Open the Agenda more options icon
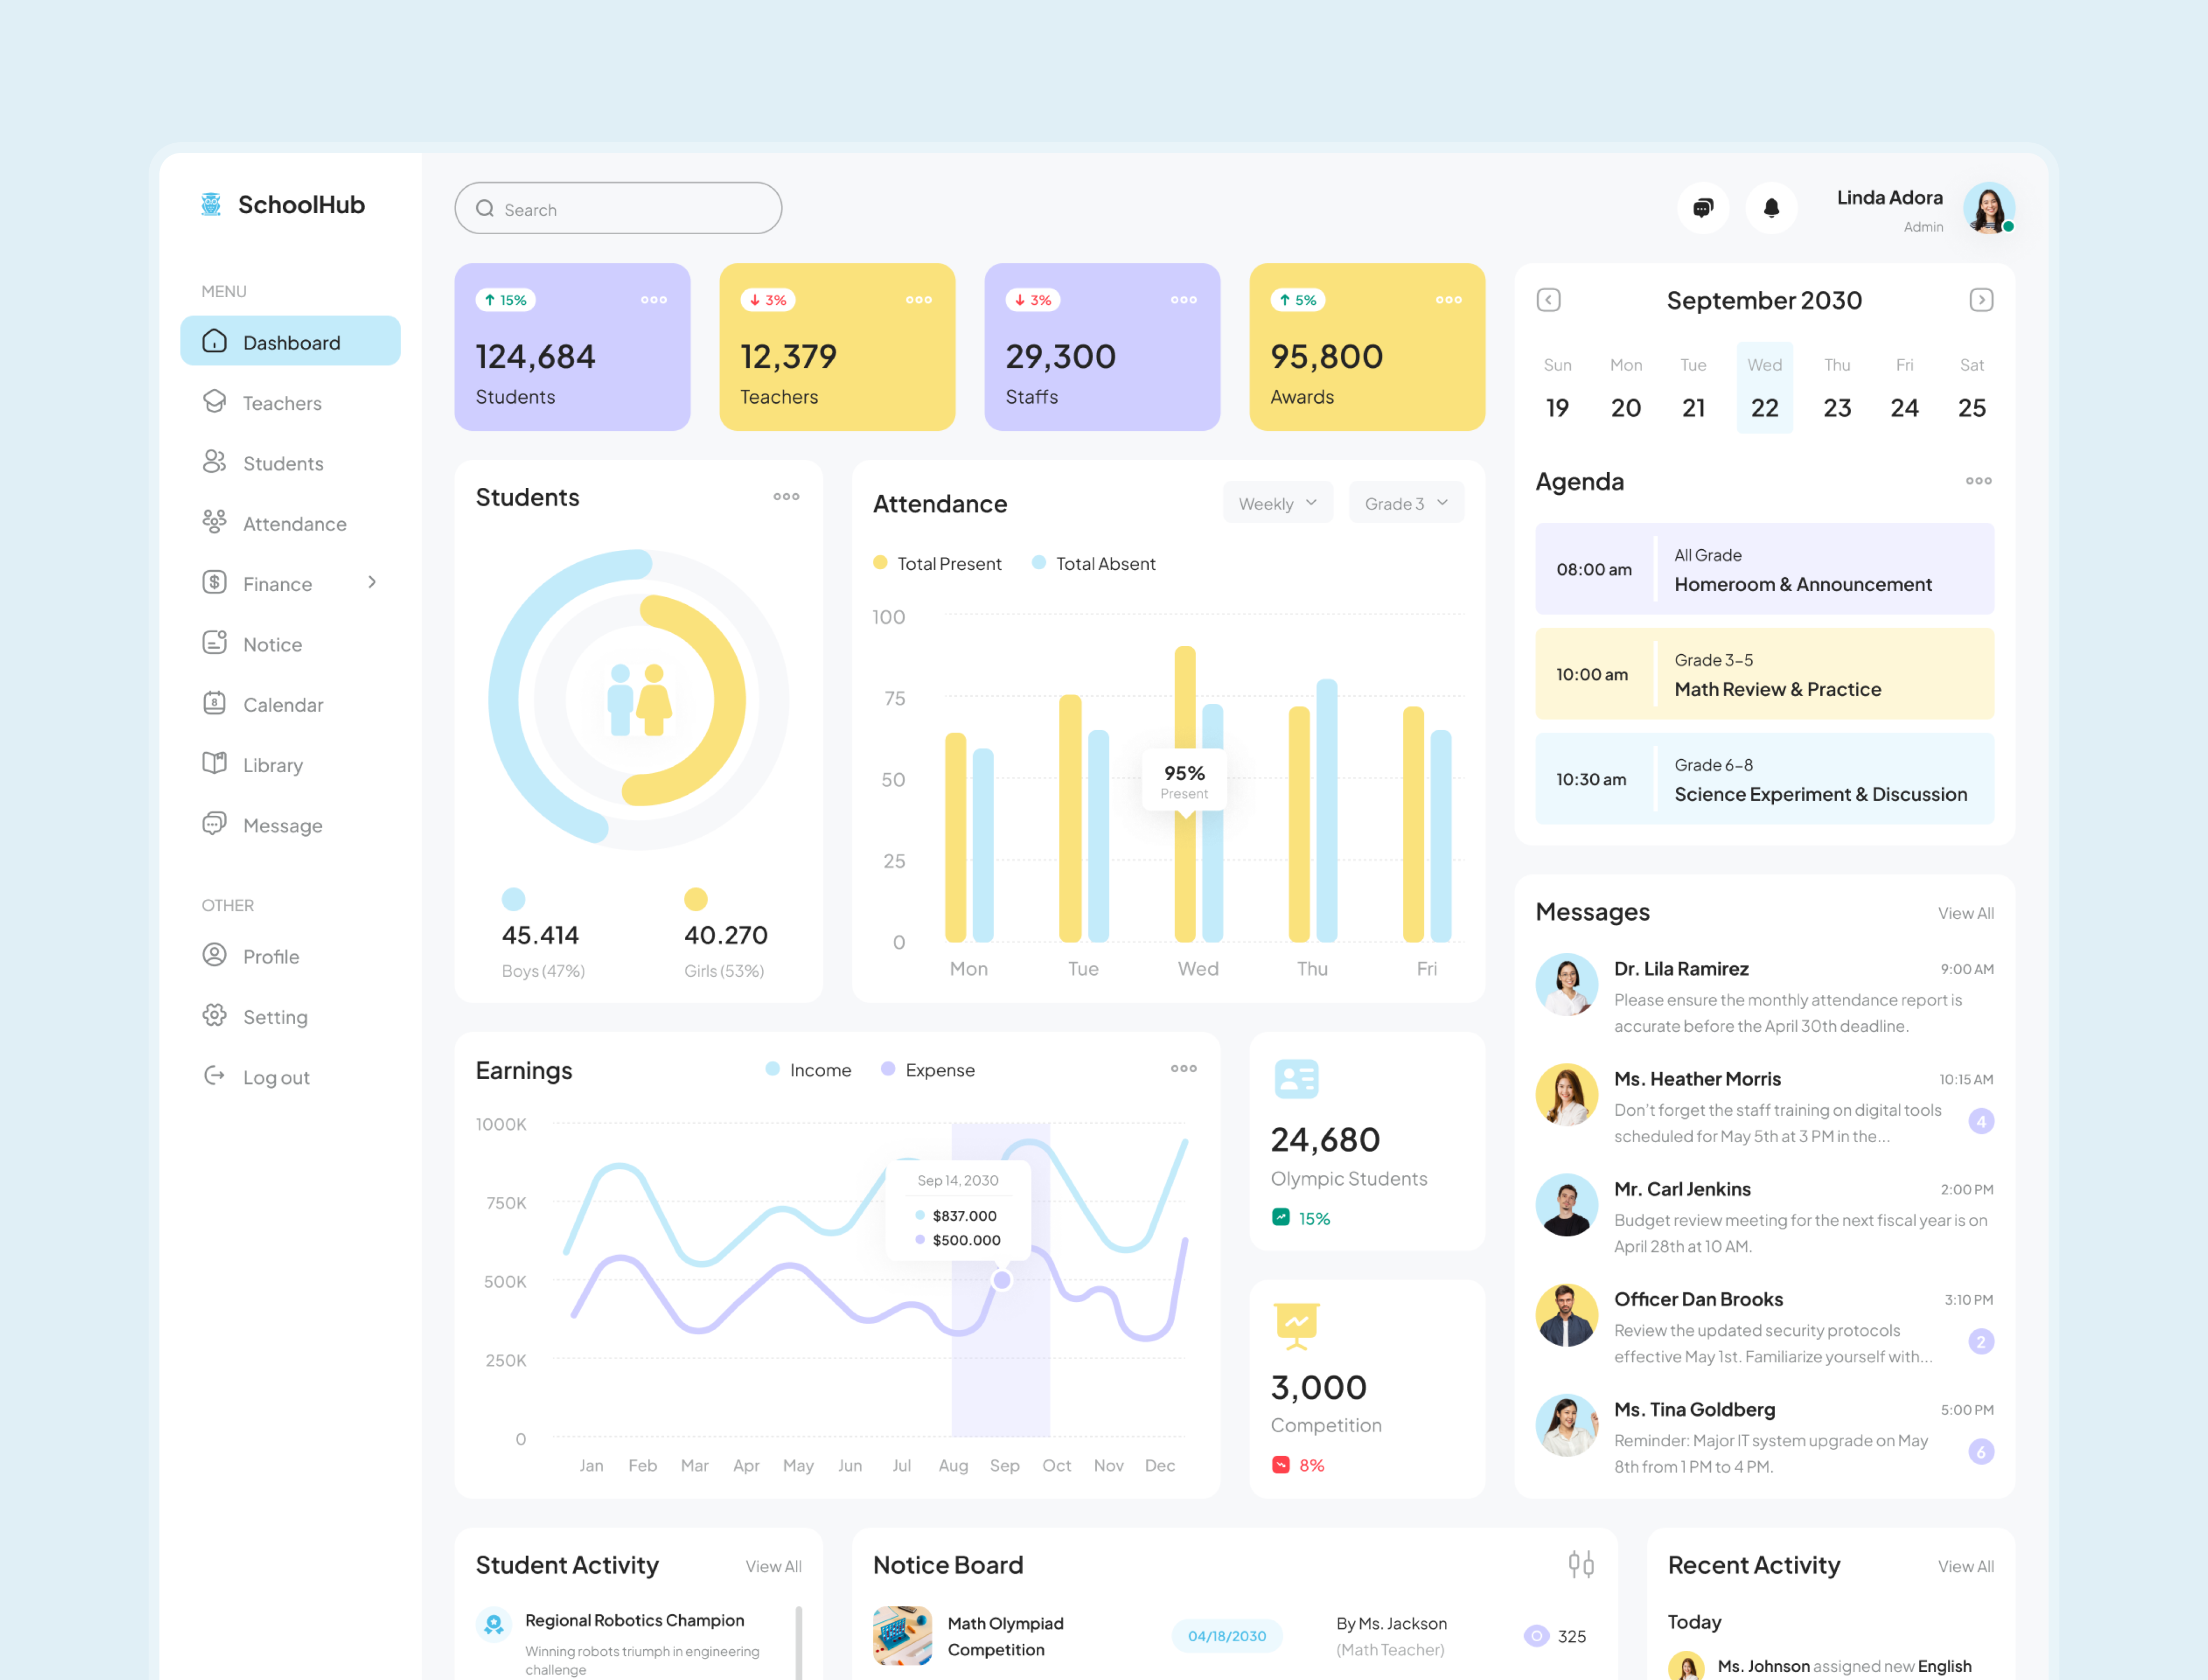 point(1978,481)
